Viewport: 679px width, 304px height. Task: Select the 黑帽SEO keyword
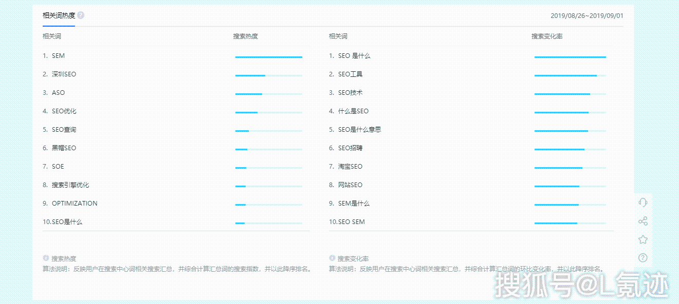pos(64,148)
